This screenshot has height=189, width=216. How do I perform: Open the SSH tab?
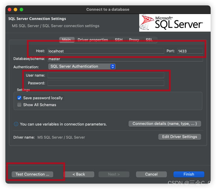(119, 40)
